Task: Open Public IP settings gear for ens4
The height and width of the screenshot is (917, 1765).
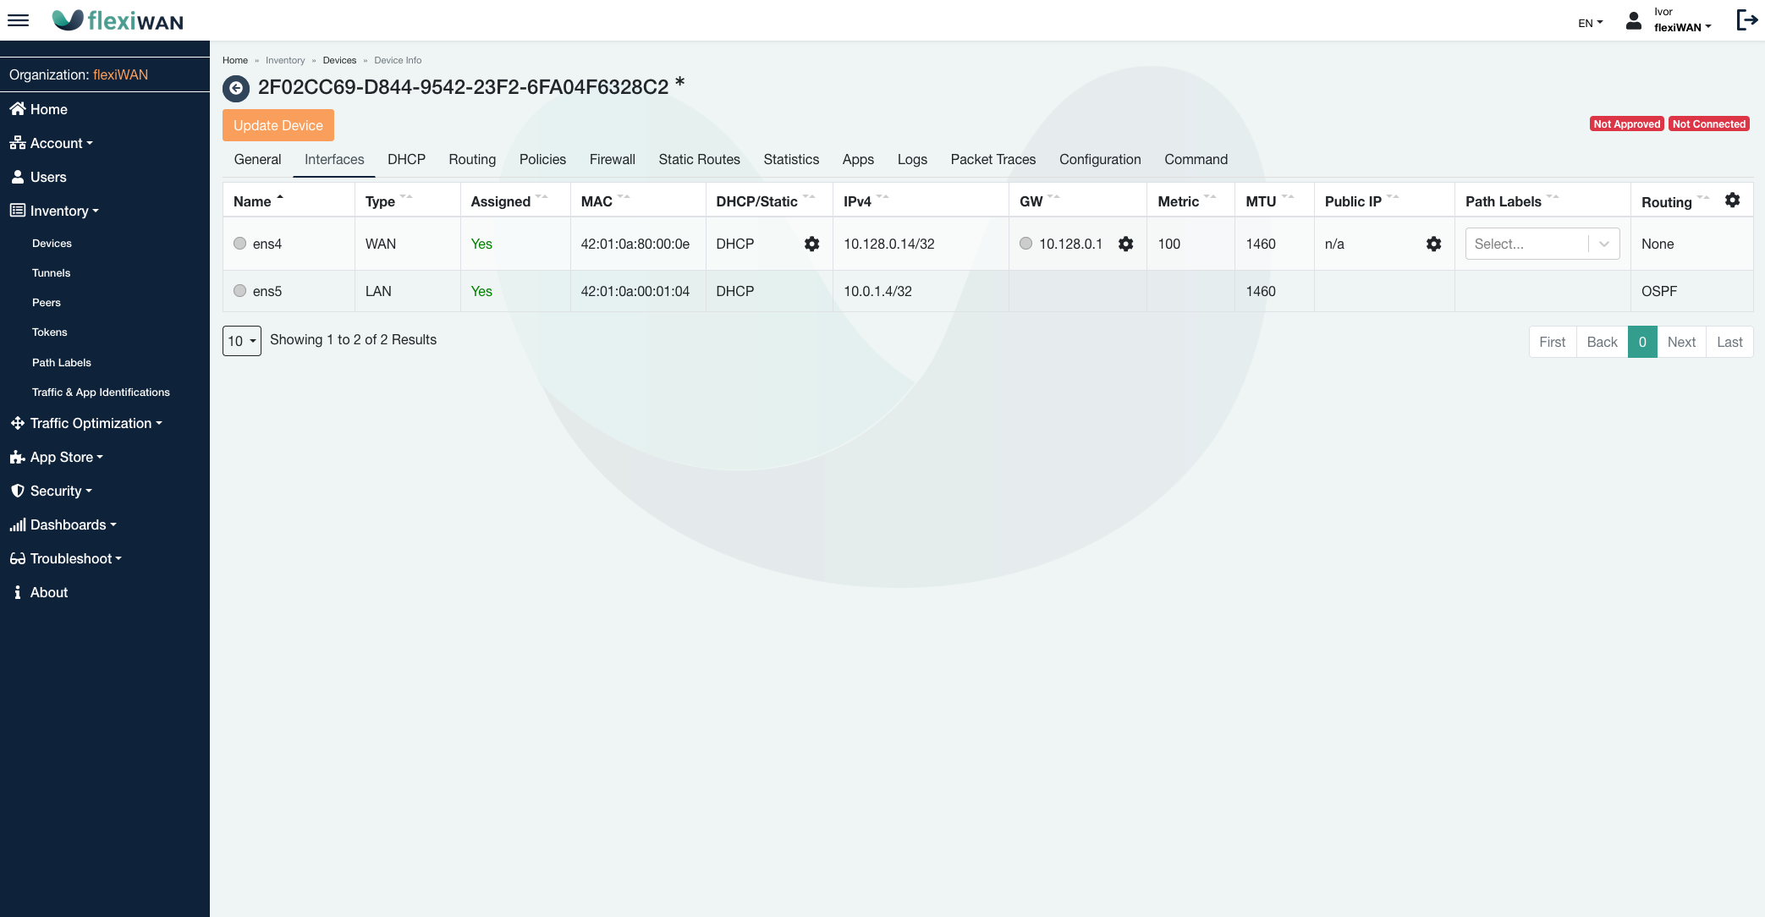Action: point(1433,244)
